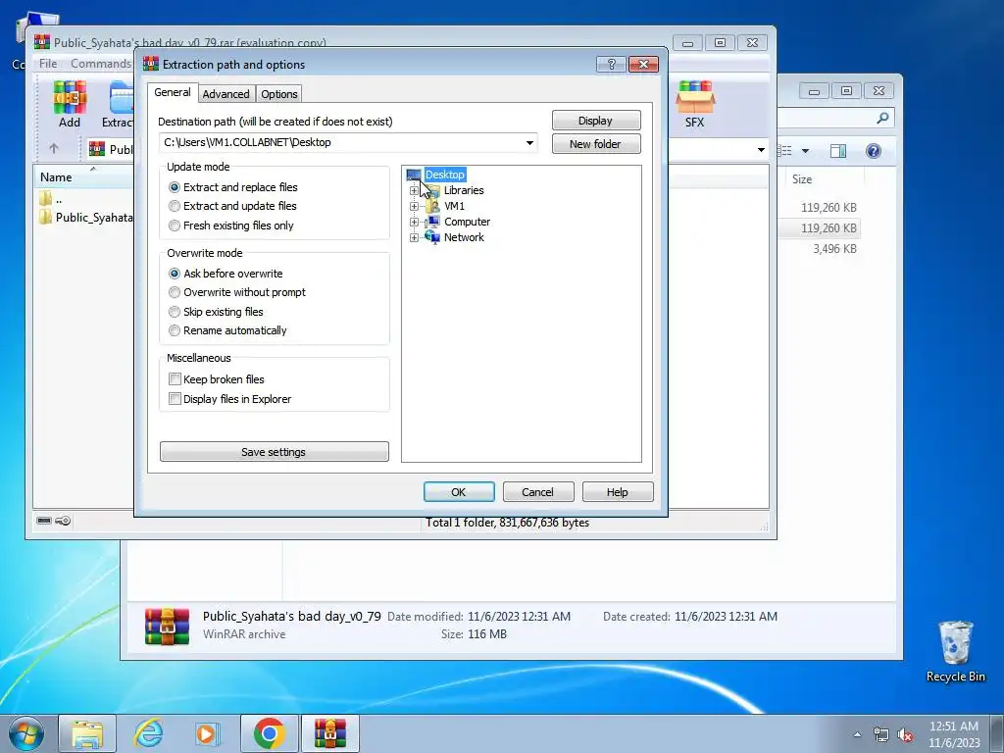
Task: Show hidden tray icons arrow
Action: (x=857, y=735)
